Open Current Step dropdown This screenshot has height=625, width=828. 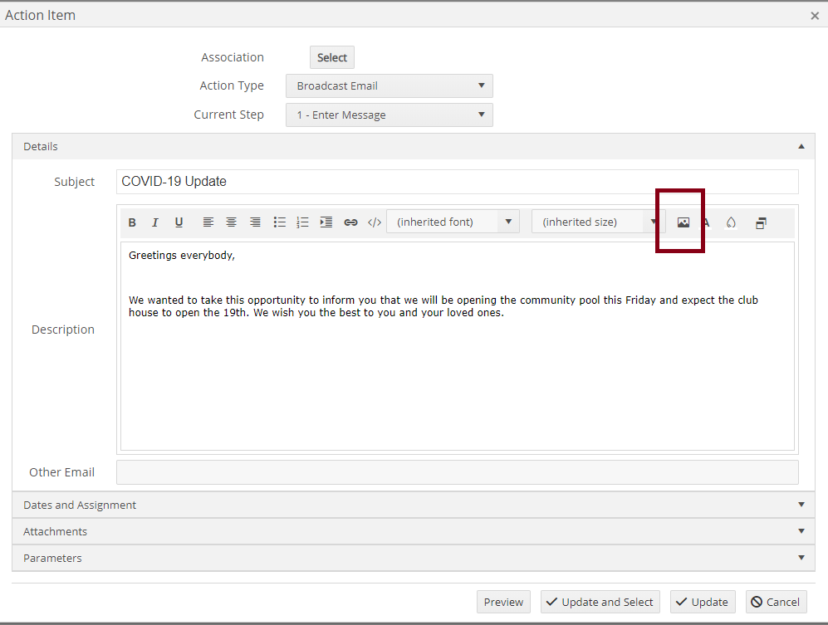pos(390,115)
